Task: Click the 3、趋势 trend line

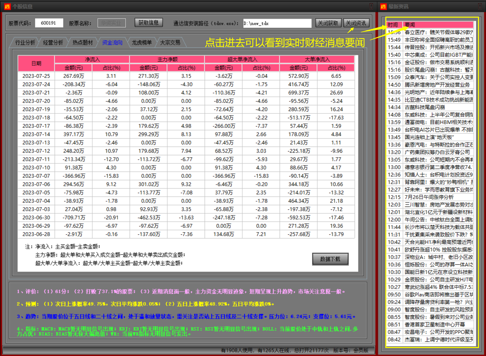Action: coord(186,316)
